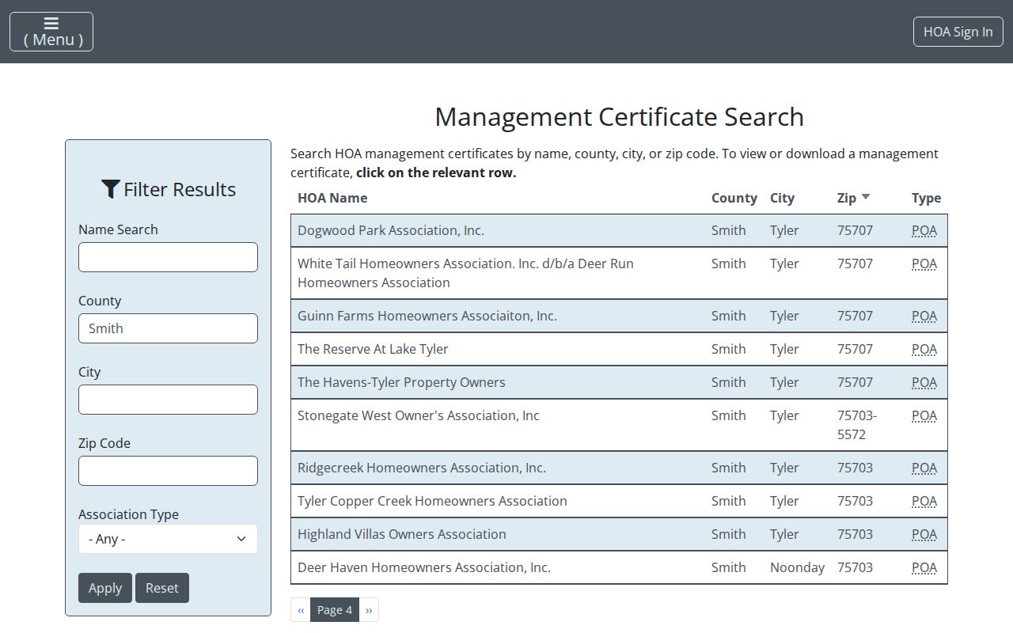Click the HOA Sign In button
Image resolution: width=1013 pixels, height=633 pixels.
(958, 32)
